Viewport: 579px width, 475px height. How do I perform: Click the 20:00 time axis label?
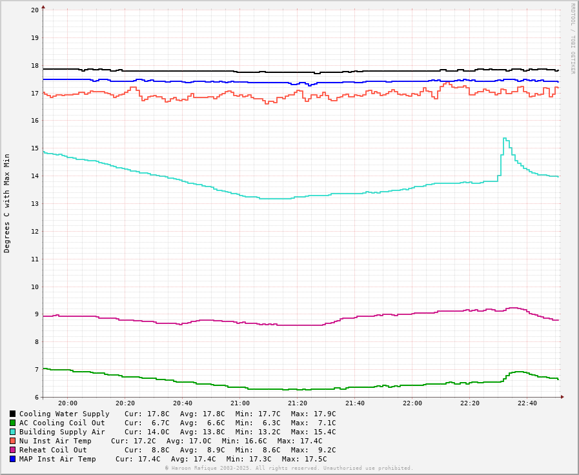coord(68,403)
